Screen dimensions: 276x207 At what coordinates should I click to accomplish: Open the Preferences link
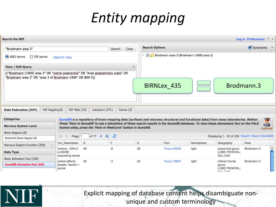[256, 39]
